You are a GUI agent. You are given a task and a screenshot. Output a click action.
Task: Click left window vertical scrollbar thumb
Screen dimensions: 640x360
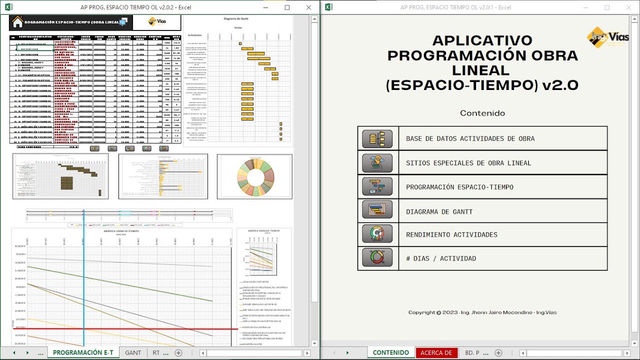314,163
